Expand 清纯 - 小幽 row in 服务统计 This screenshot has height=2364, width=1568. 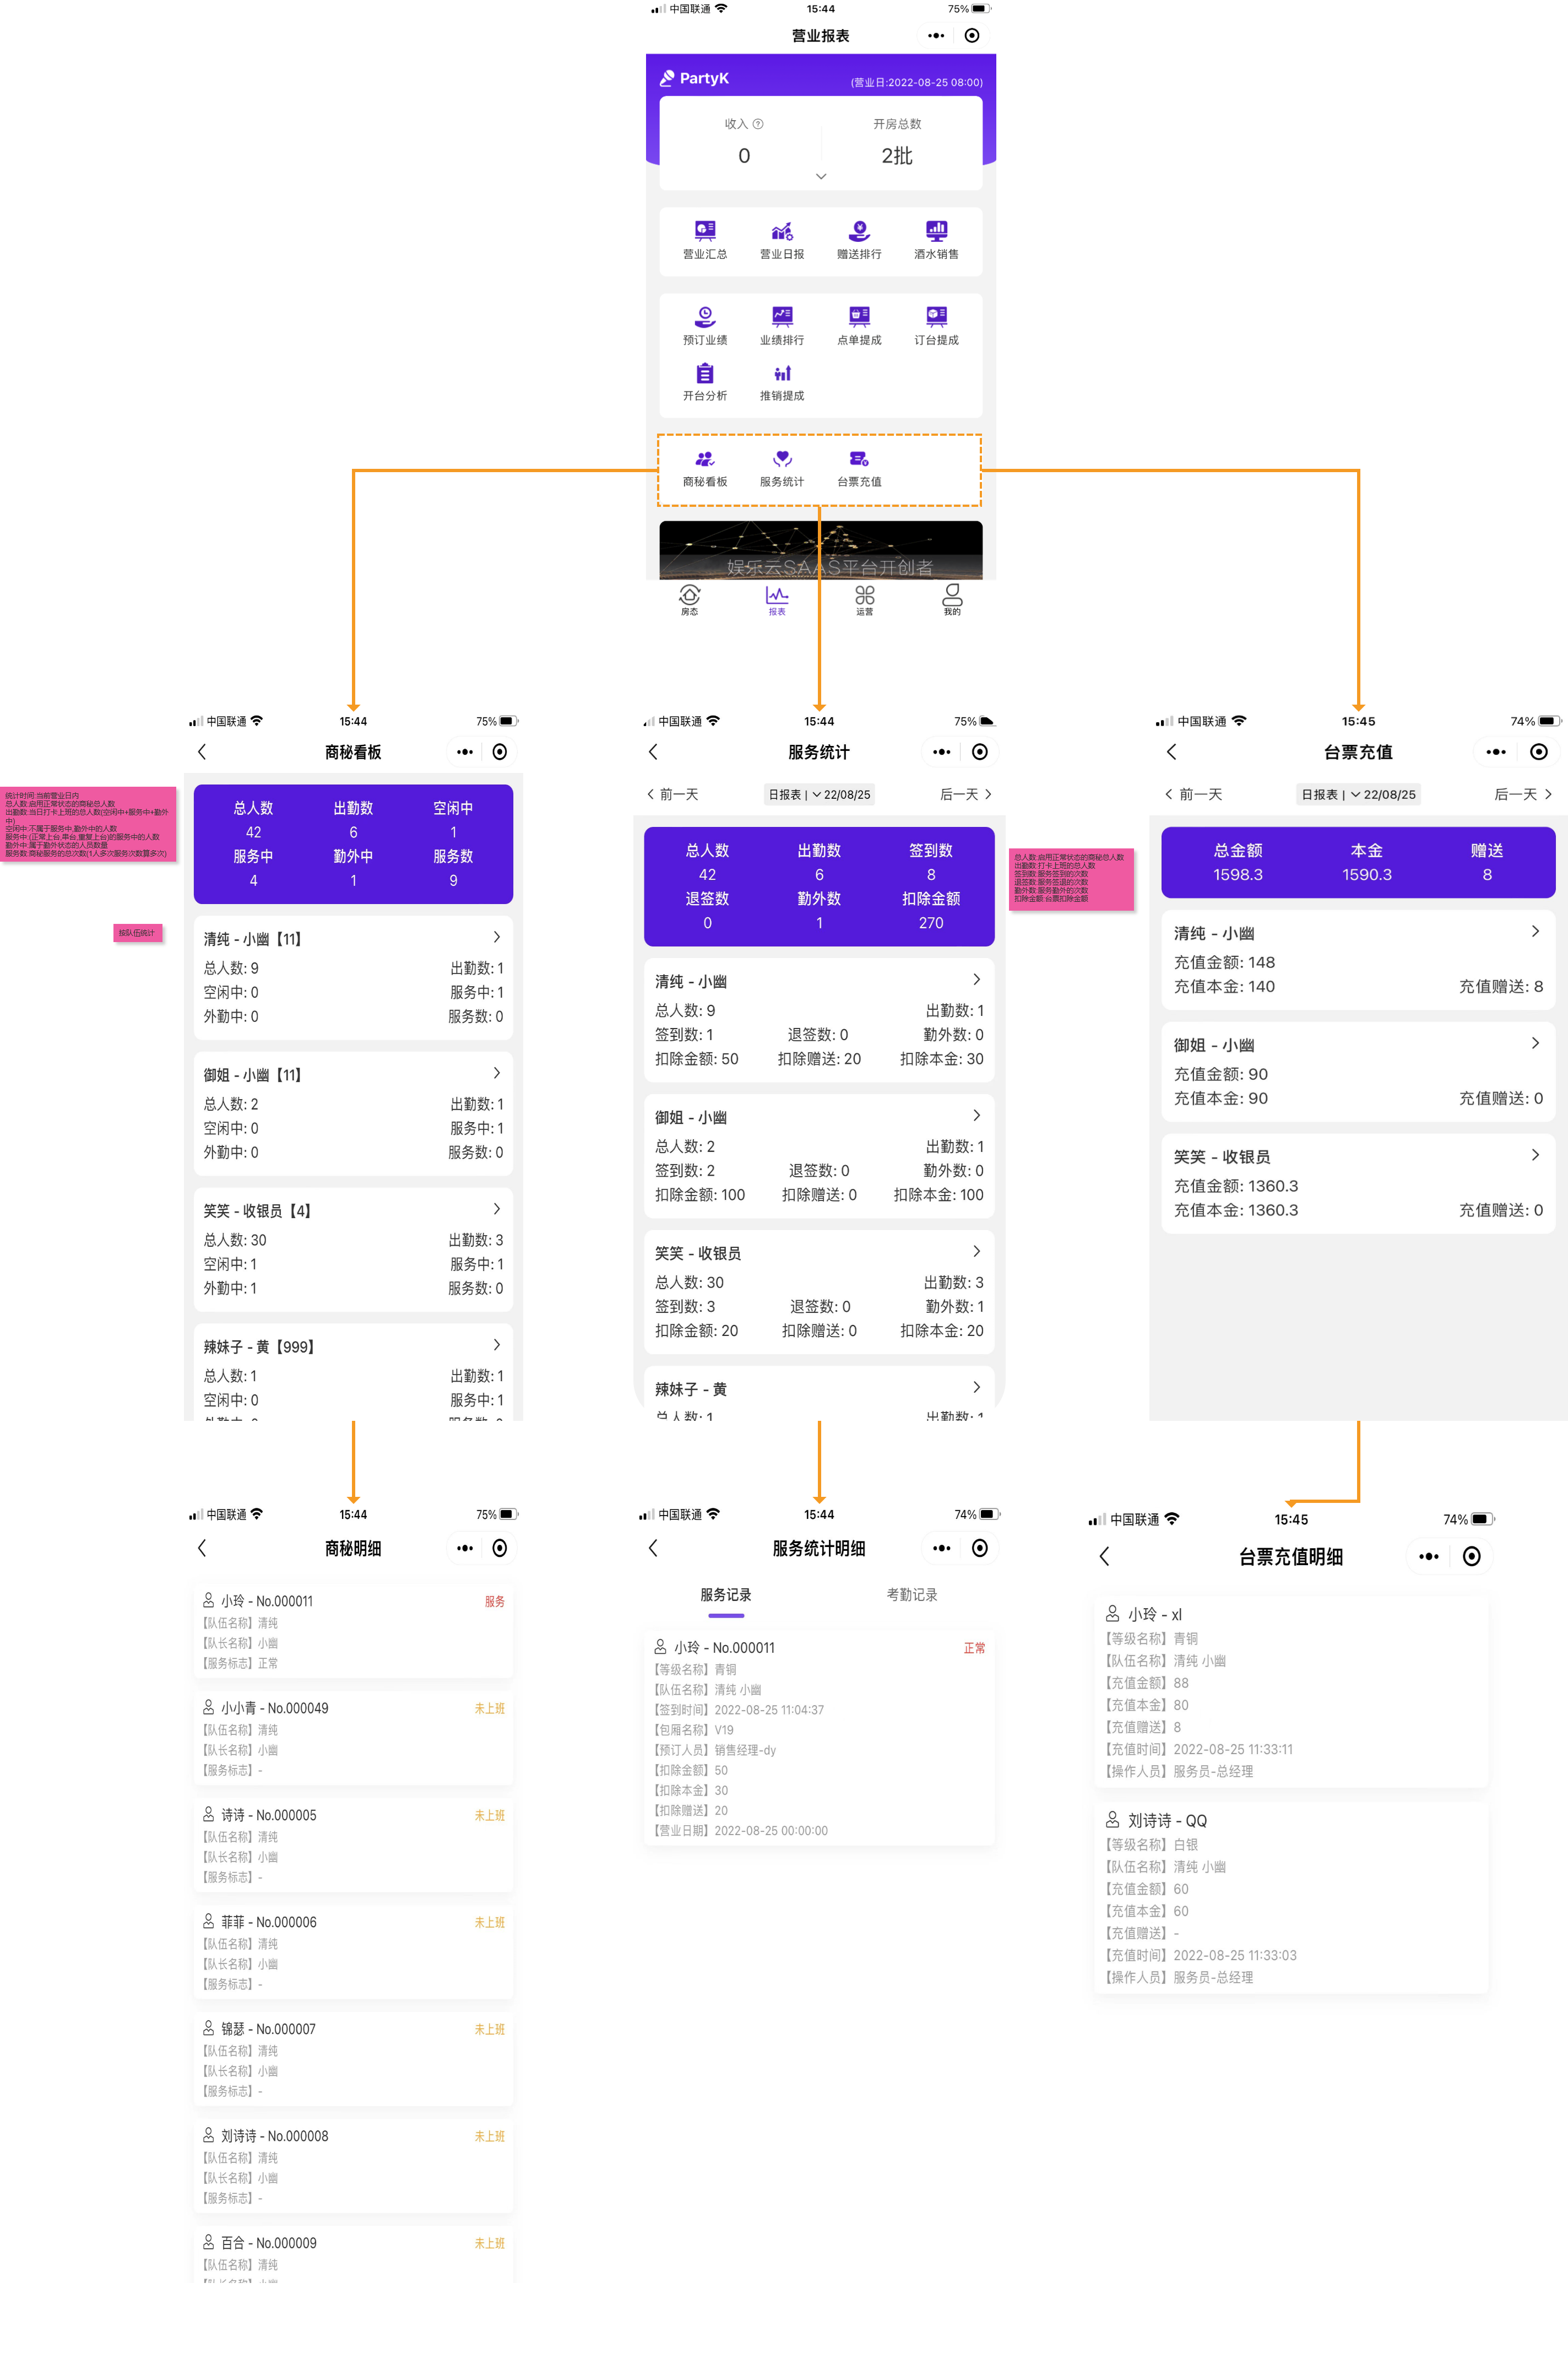pyautogui.click(x=819, y=1020)
